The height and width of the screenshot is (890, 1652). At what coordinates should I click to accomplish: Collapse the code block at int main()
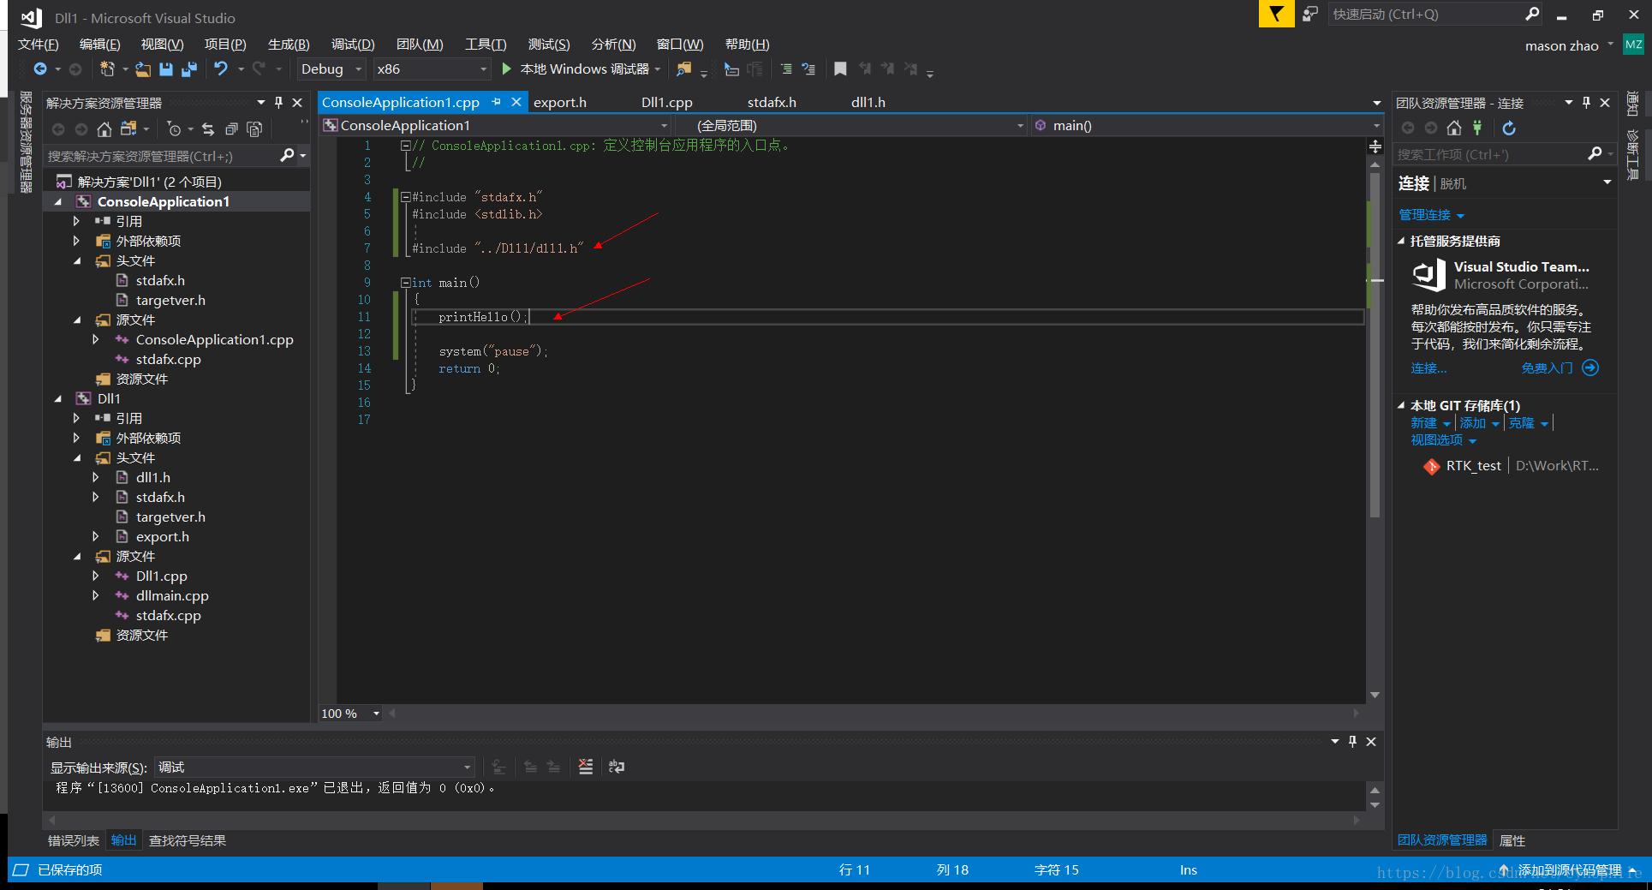406,283
